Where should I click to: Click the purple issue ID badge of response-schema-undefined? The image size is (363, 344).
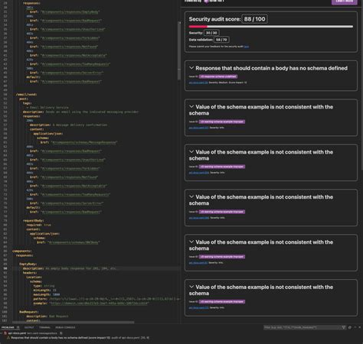(218, 76)
